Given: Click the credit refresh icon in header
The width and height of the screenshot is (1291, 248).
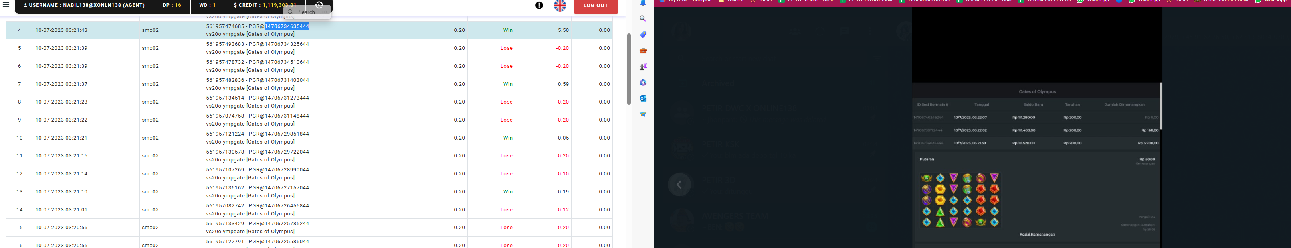Looking at the screenshot, I should click(x=319, y=5).
